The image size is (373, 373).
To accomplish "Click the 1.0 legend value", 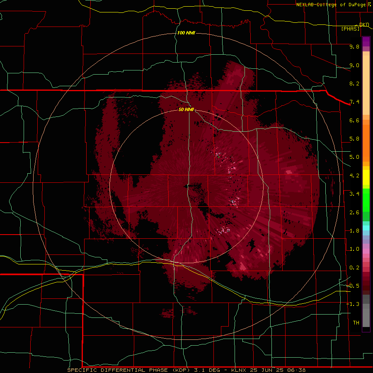I will (x=354, y=249).
